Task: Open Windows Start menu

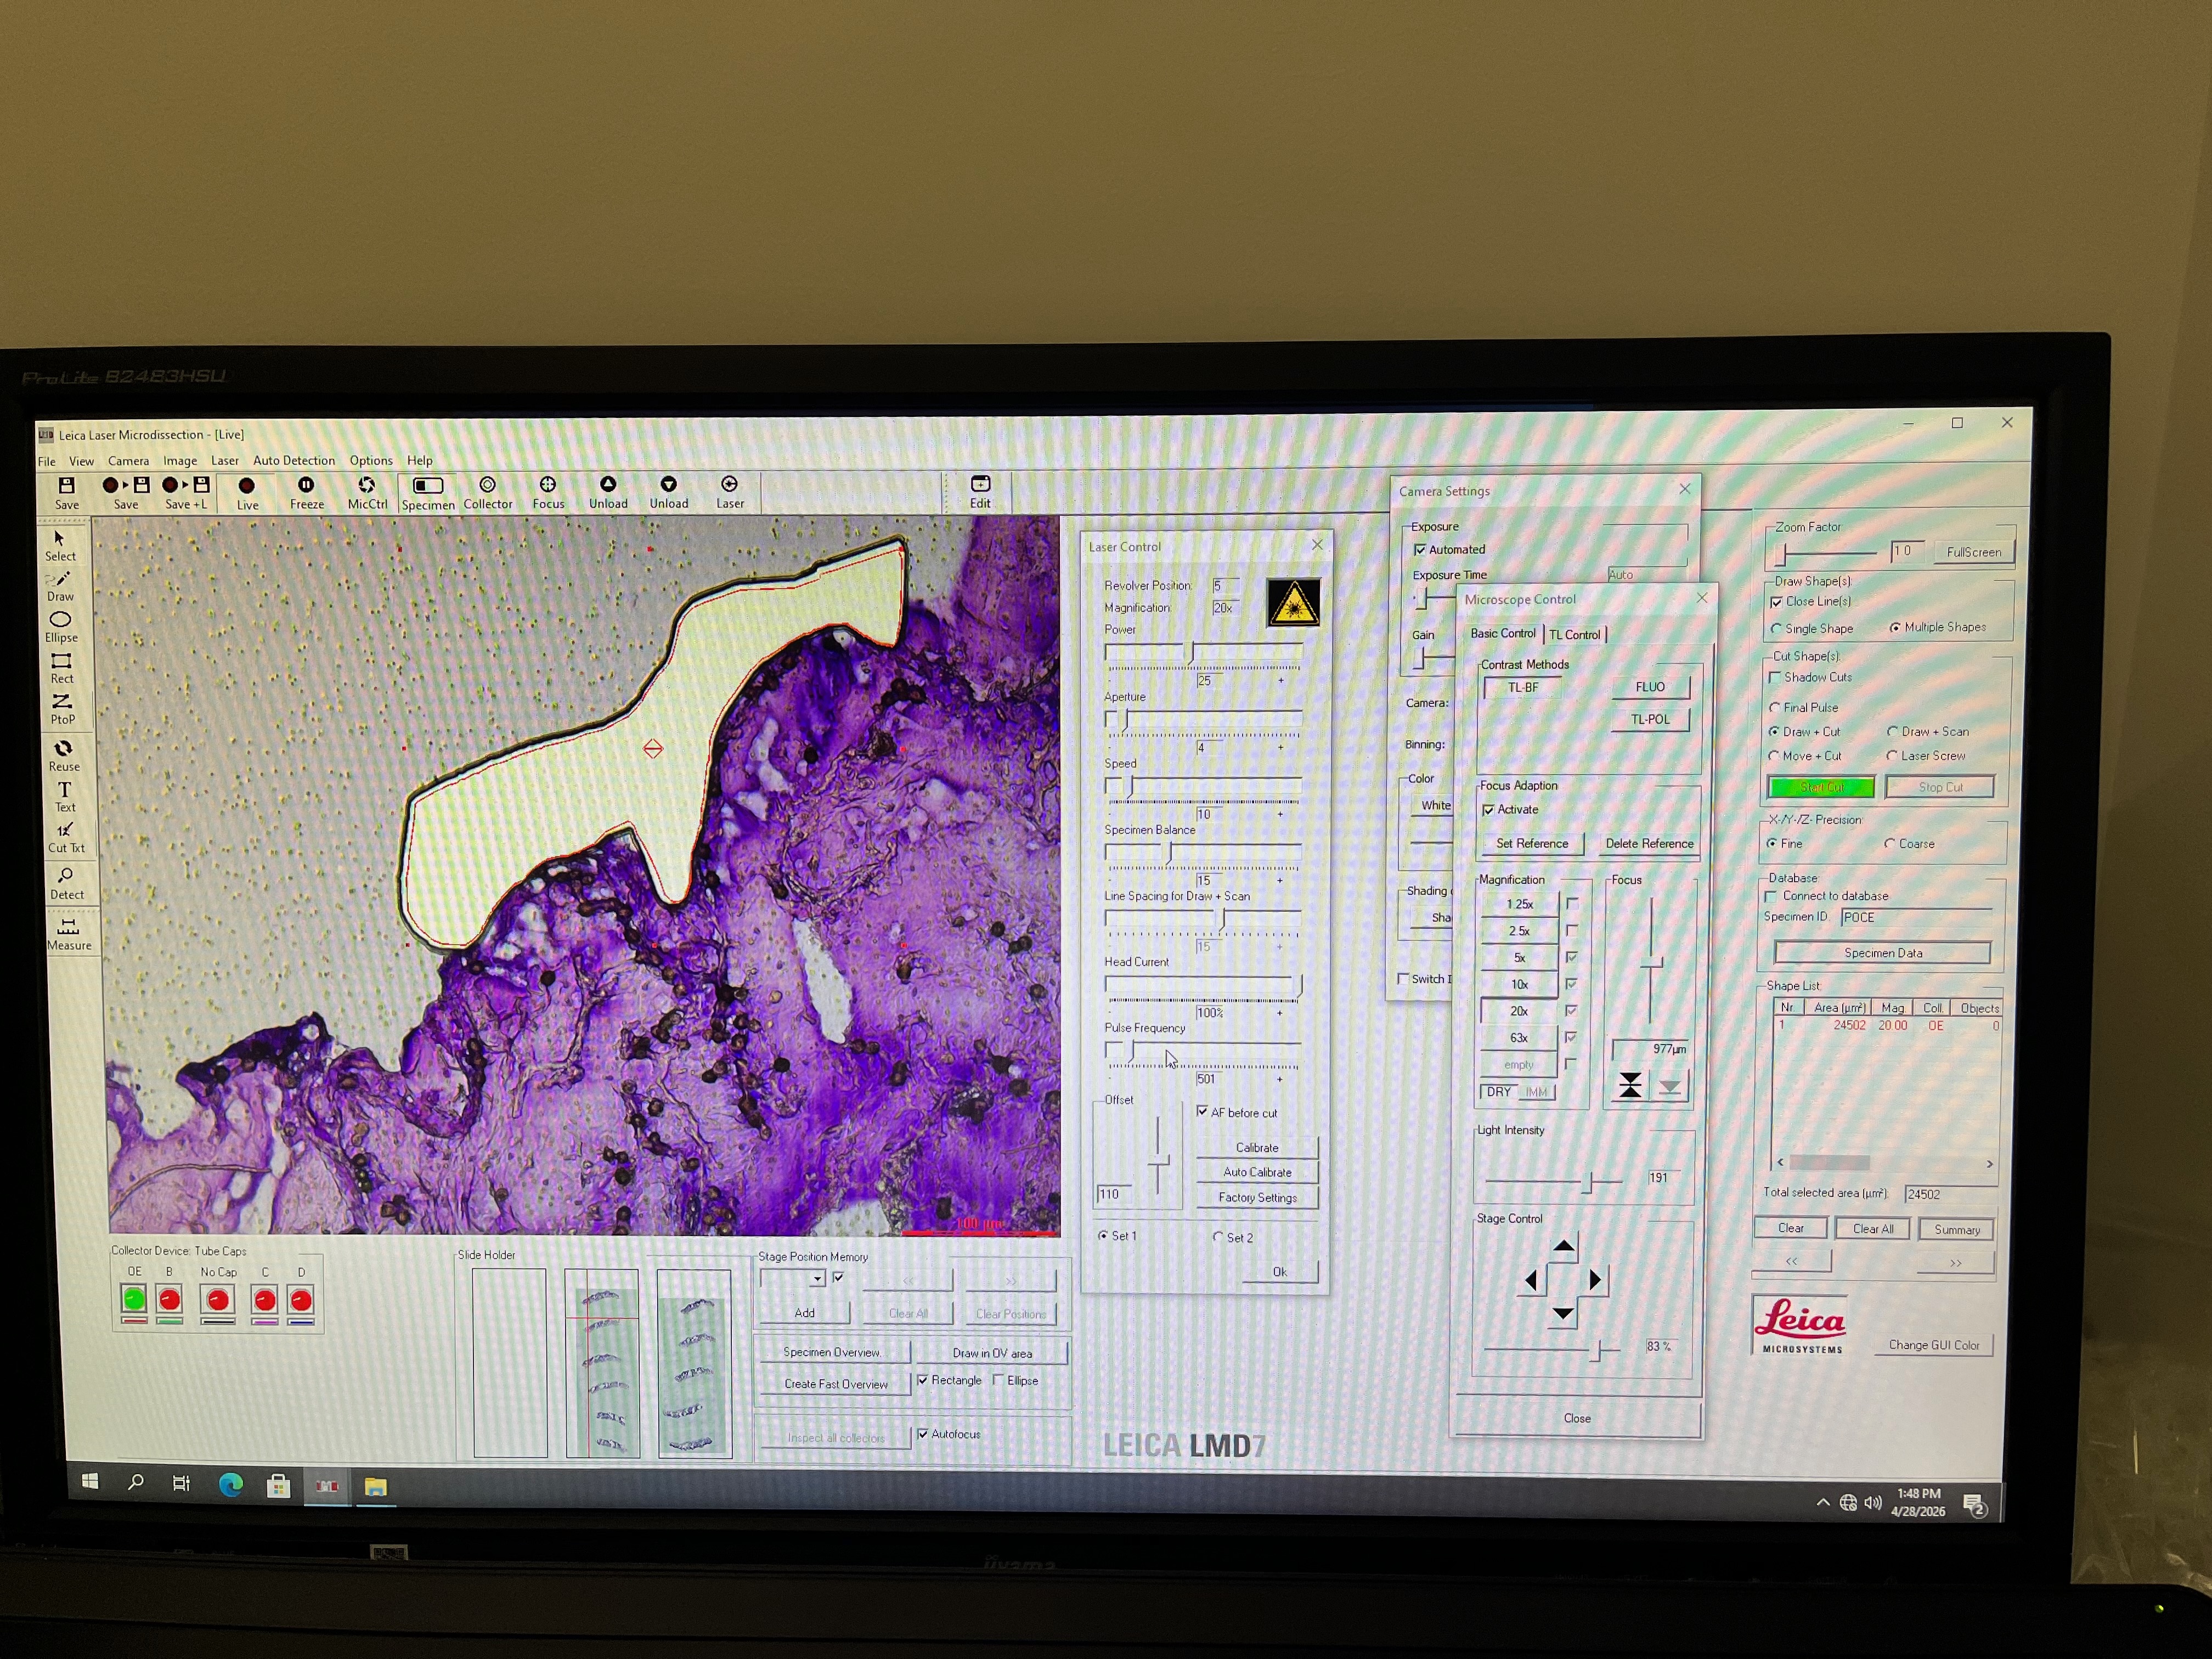Action: [90, 1482]
